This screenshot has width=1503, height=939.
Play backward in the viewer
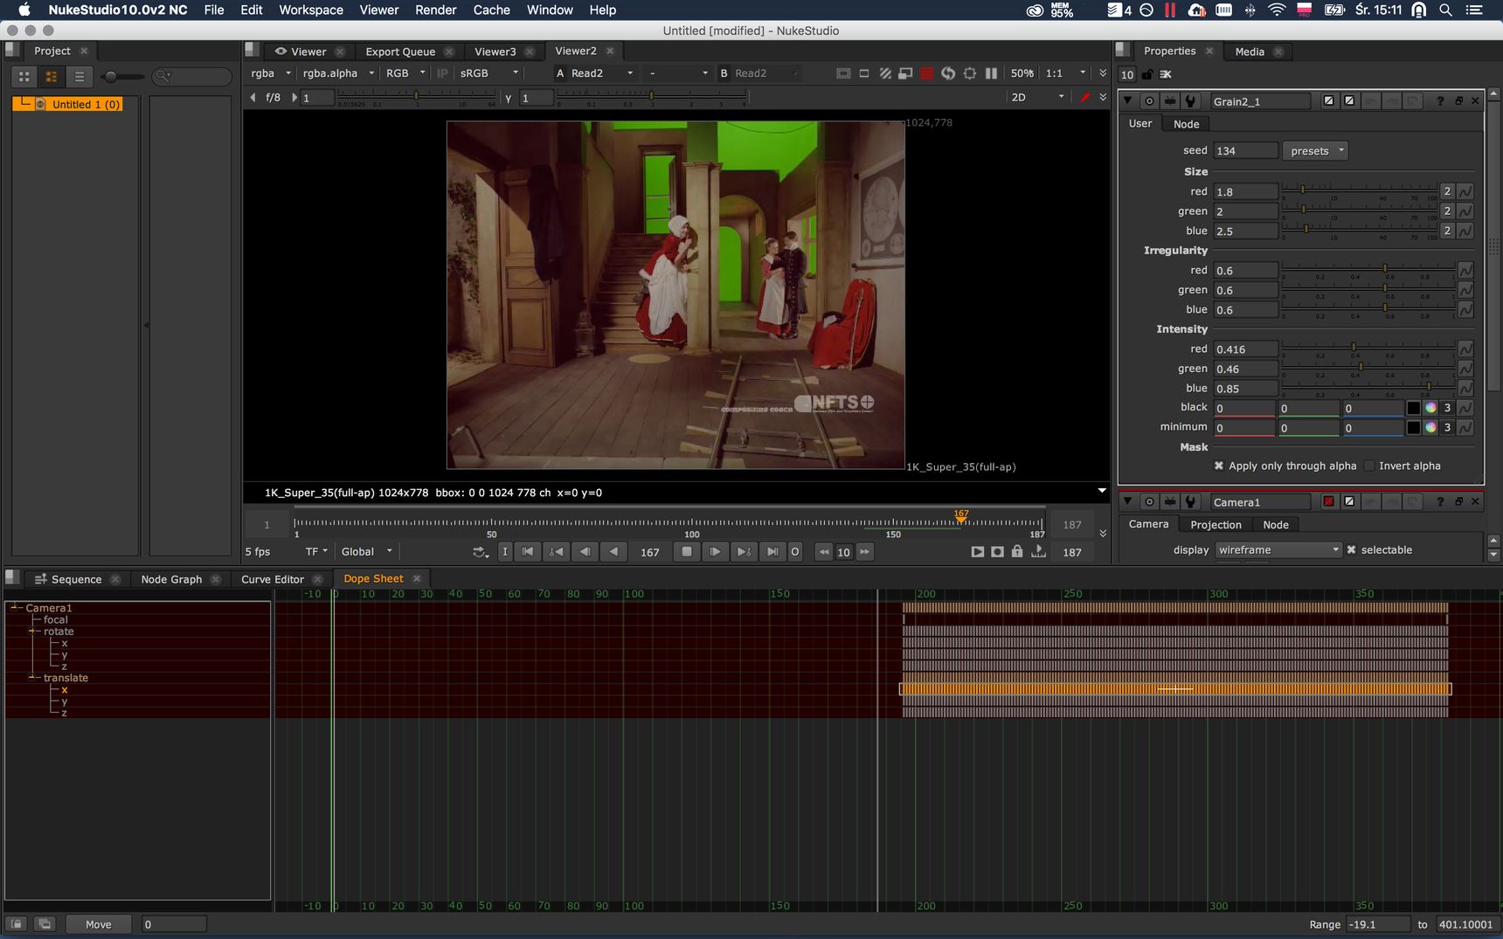613,551
